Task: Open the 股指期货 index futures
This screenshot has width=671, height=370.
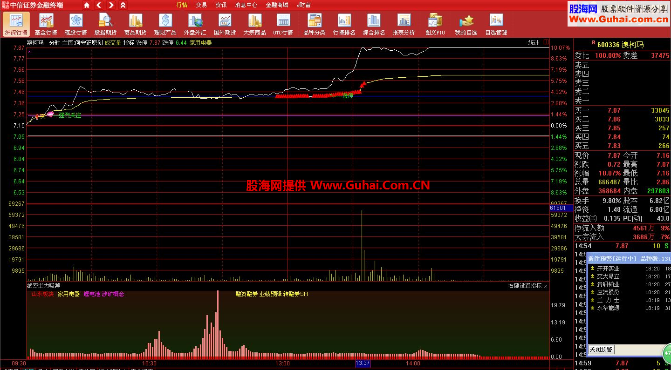Action: click(105, 24)
